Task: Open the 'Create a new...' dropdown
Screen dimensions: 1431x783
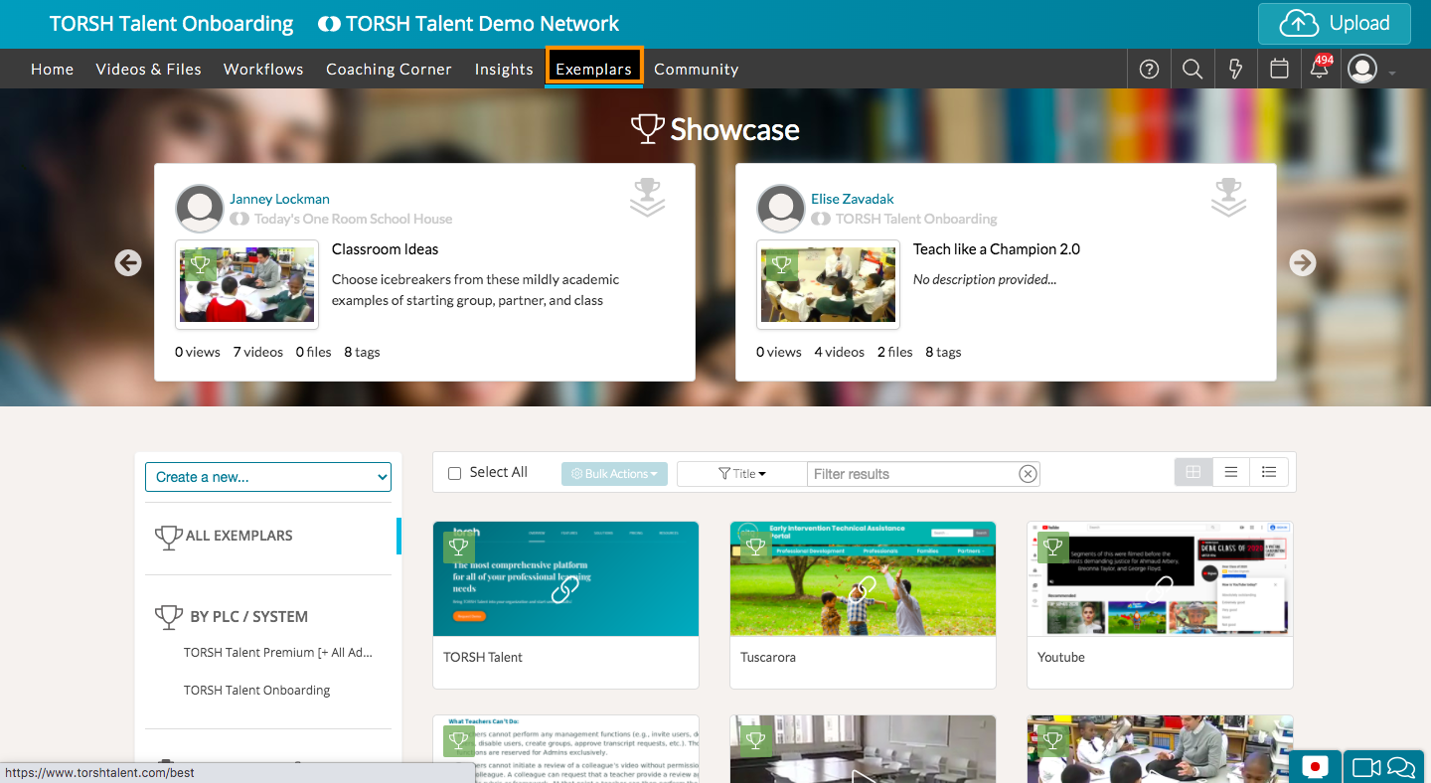Action: point(268,477)
